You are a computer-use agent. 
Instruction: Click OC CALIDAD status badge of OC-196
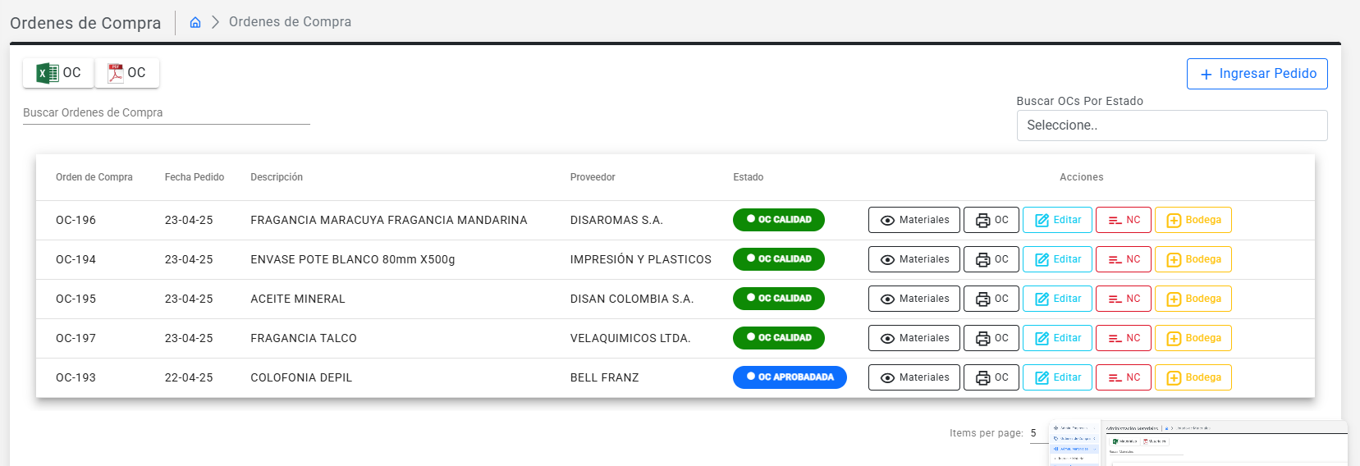tap(778, 220)
